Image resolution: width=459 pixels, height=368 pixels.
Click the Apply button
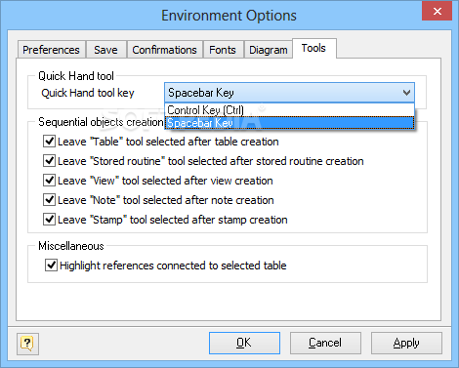(x=406, y=343)
